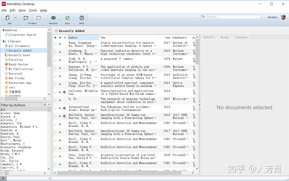This screenshot has height=181, width=289.
Task: Open the New Folder folder
Action: [x=16, y=78]
